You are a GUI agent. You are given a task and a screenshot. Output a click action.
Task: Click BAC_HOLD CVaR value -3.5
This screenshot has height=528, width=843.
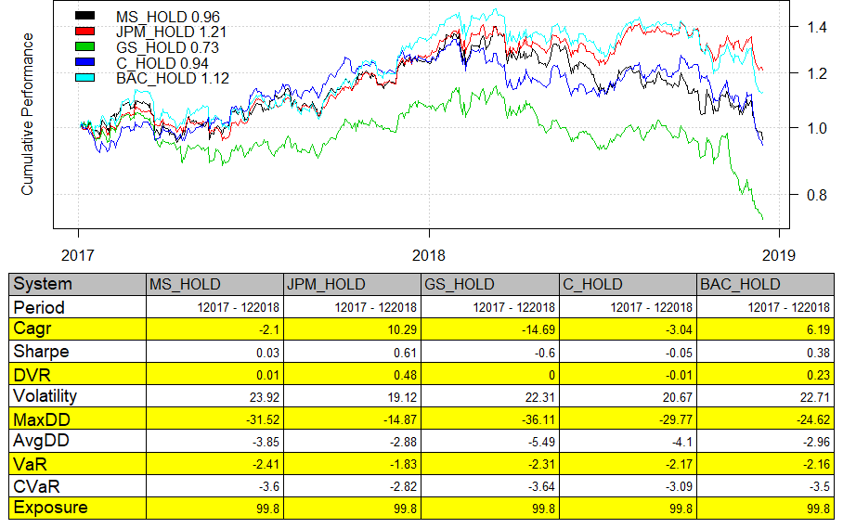(x=819, y=487)
